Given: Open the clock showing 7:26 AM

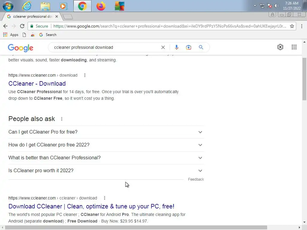Looking at the screenshot, I should (291, 6).
